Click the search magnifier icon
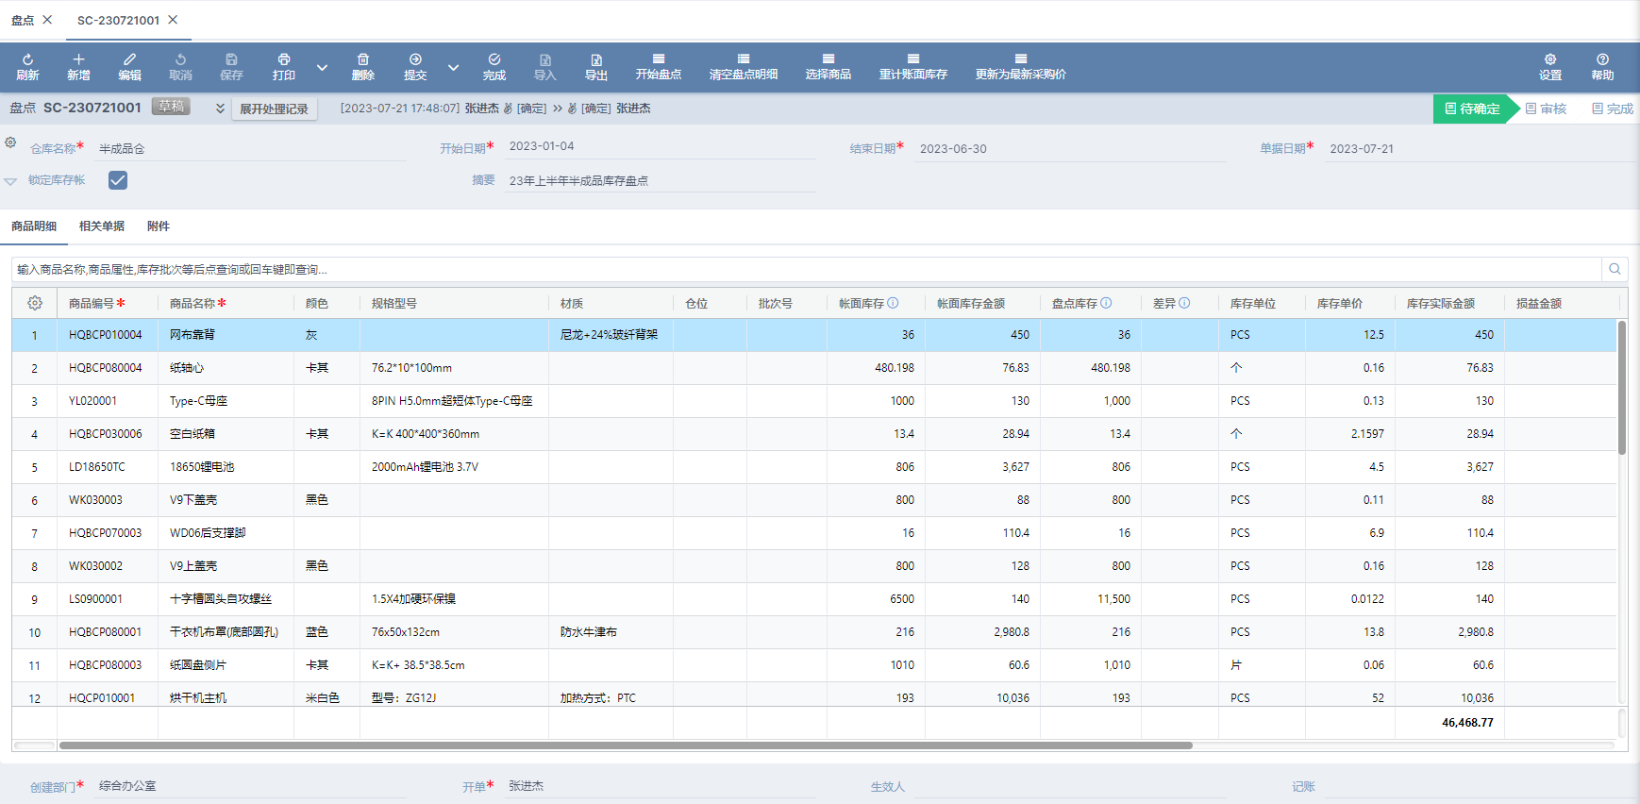The width and height of the screenshot is (1640, 804). pyautogui.click(x=1615, y=269)
